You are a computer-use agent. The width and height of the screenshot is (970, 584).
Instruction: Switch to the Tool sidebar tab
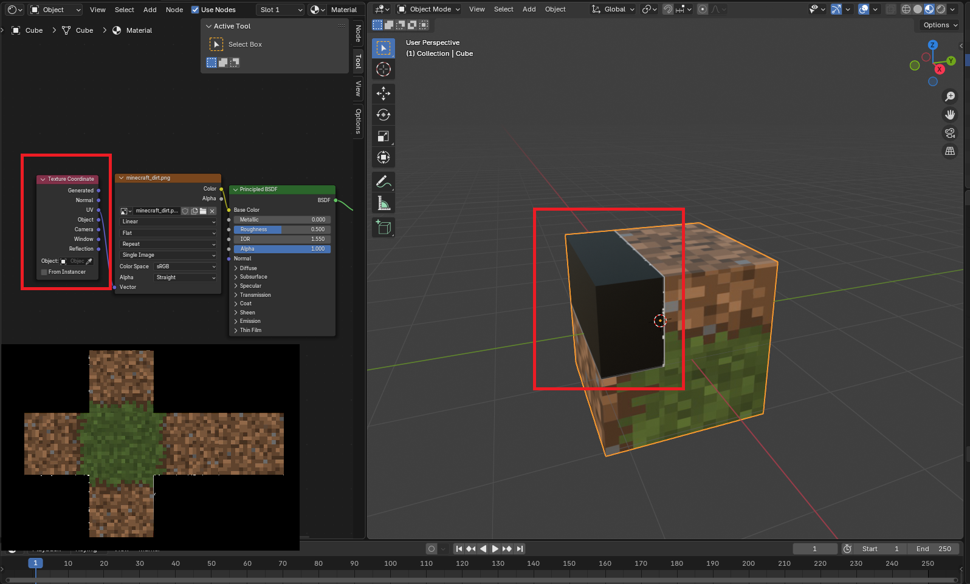pos(358,61)
